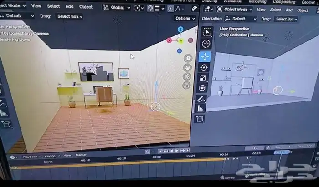Screen dimensions: 319x187
Task: Play animation in reverse
Action: (171, 151)
